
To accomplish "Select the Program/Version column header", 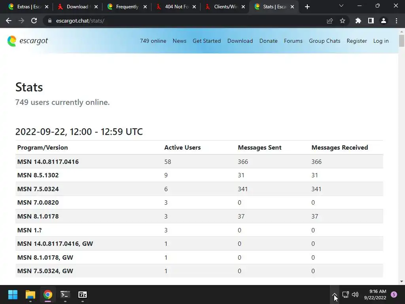I will coord(43,148).
